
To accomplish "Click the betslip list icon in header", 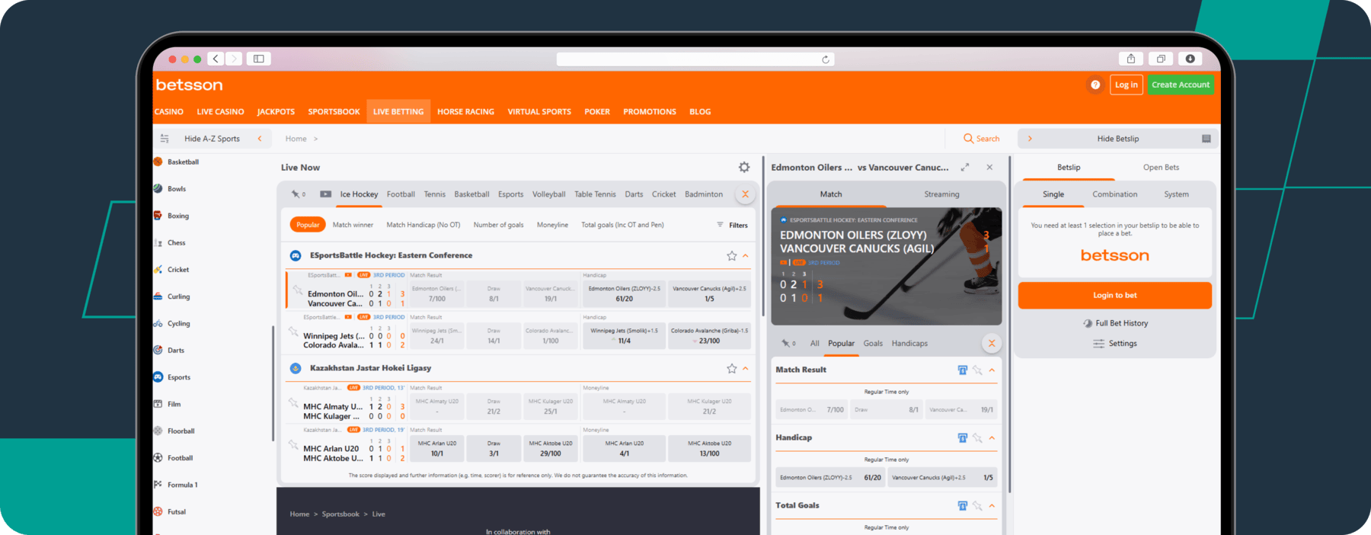I will tap(1206, 139).
